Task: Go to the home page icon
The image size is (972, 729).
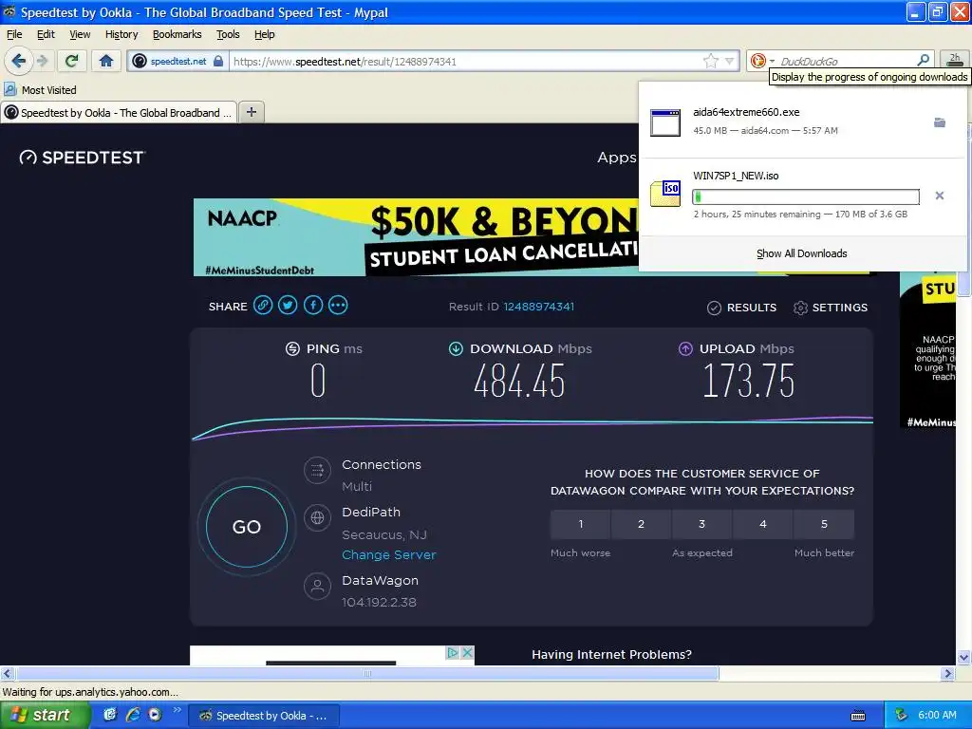Action: point(106,61)
